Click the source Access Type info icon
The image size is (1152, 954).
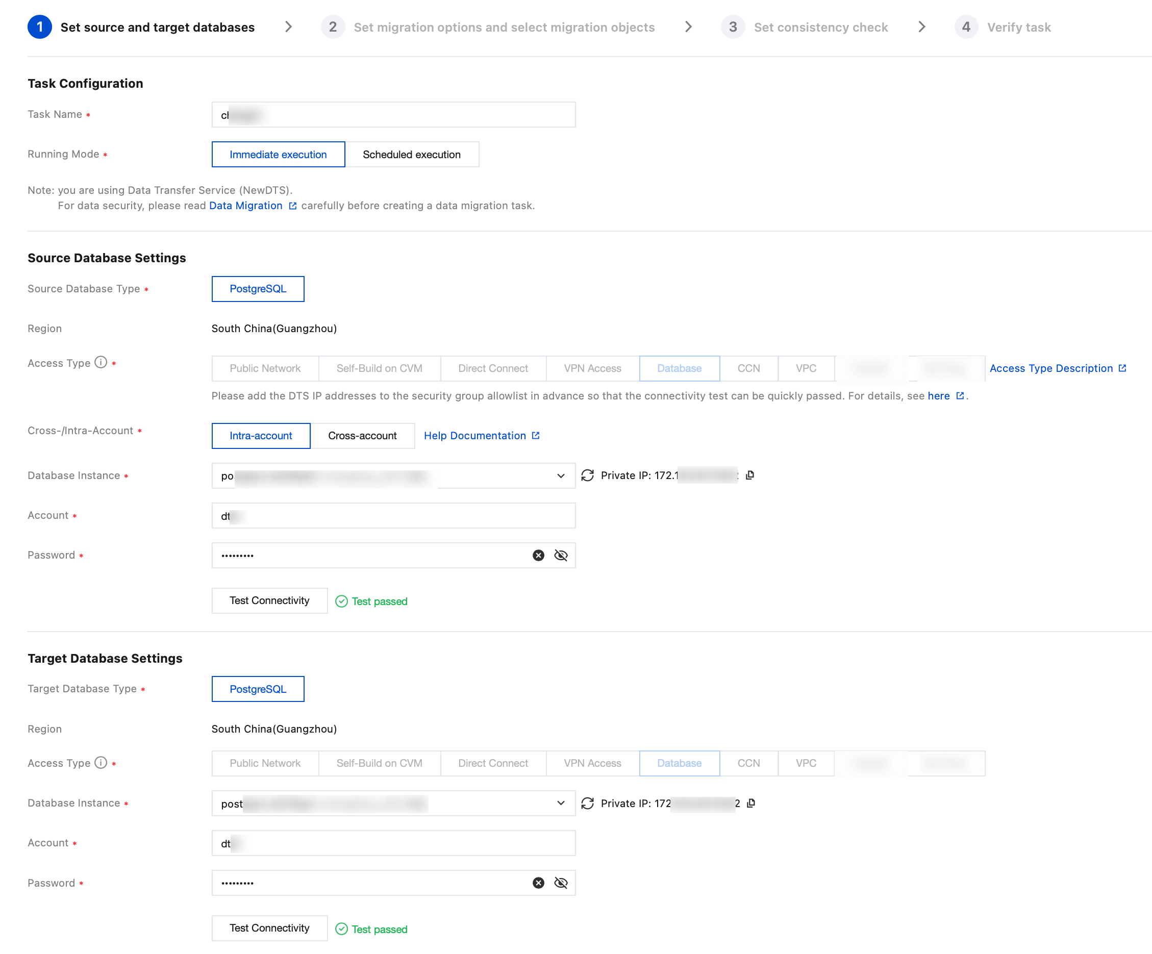(x=101, y=362)
